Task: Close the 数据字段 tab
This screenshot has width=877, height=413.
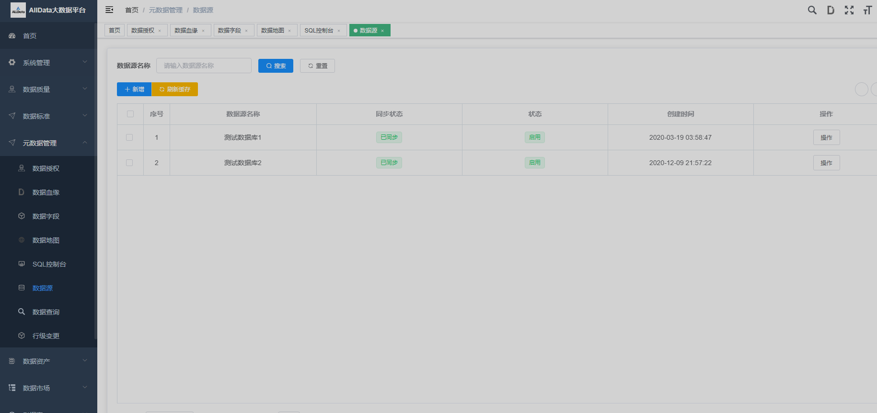Action: 246,31
